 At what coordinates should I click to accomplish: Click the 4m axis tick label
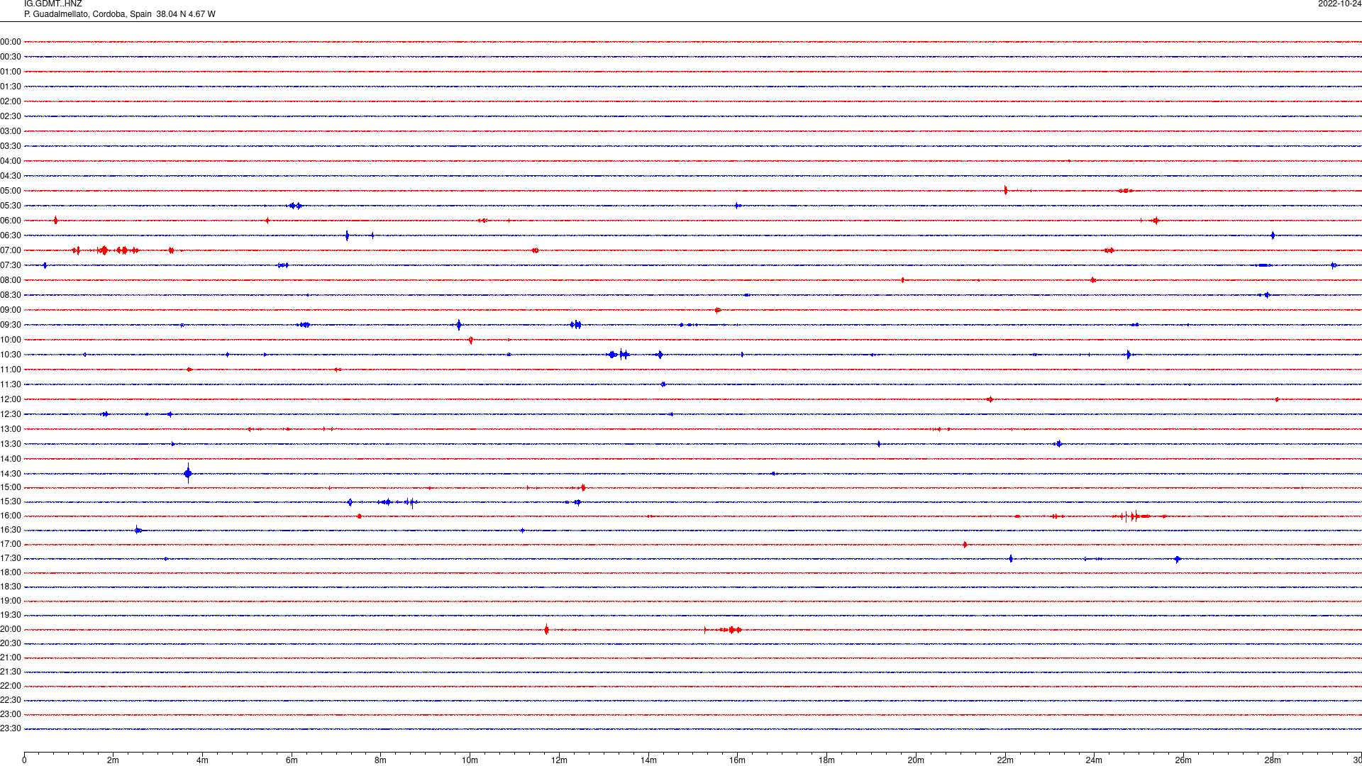[x=202, y=760]
